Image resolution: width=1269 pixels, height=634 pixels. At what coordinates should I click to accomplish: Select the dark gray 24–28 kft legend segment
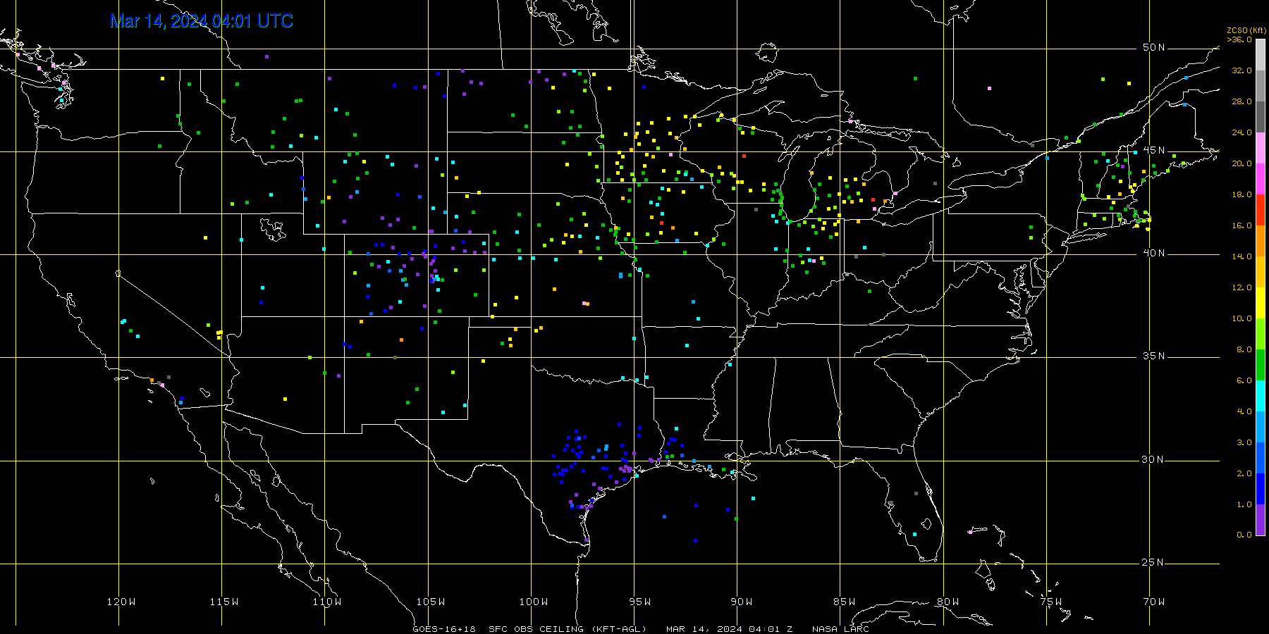click(1261, 117)
